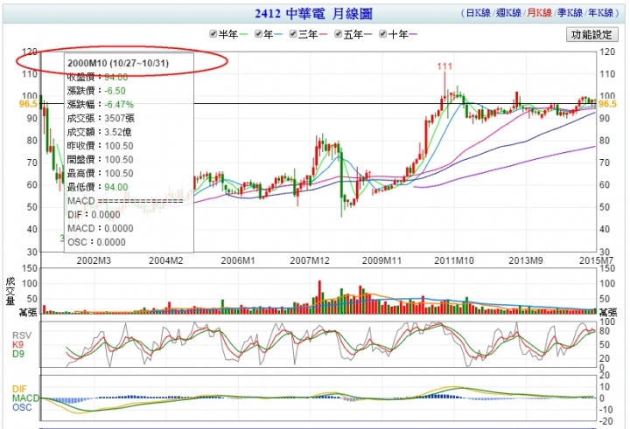Click the 昨收價 100.50 tooltip row

(x=100, y=146)
